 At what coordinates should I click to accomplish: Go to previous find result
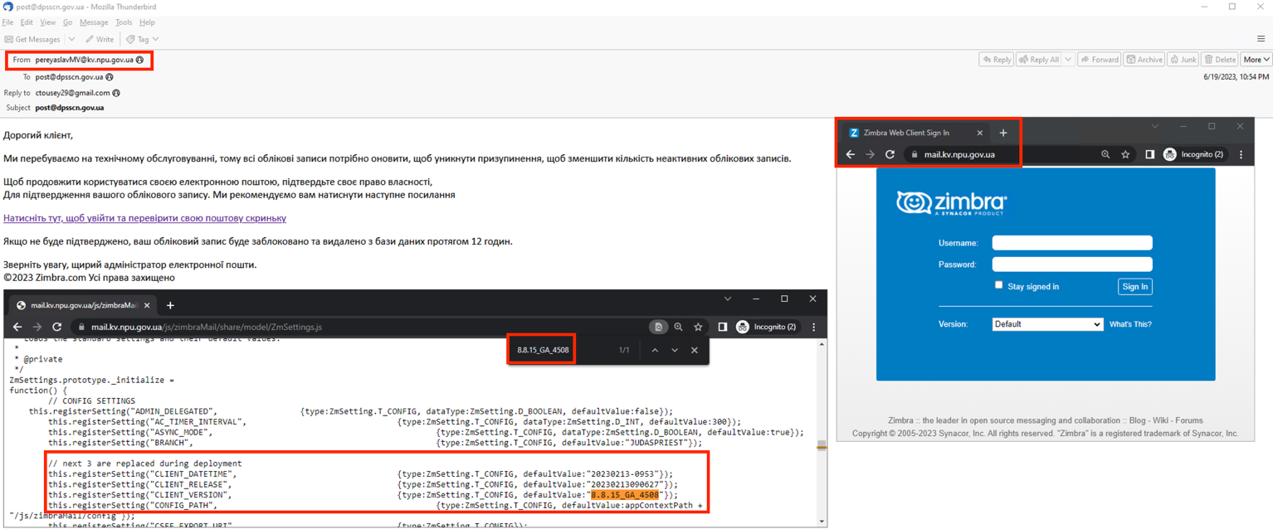point(655,350)
